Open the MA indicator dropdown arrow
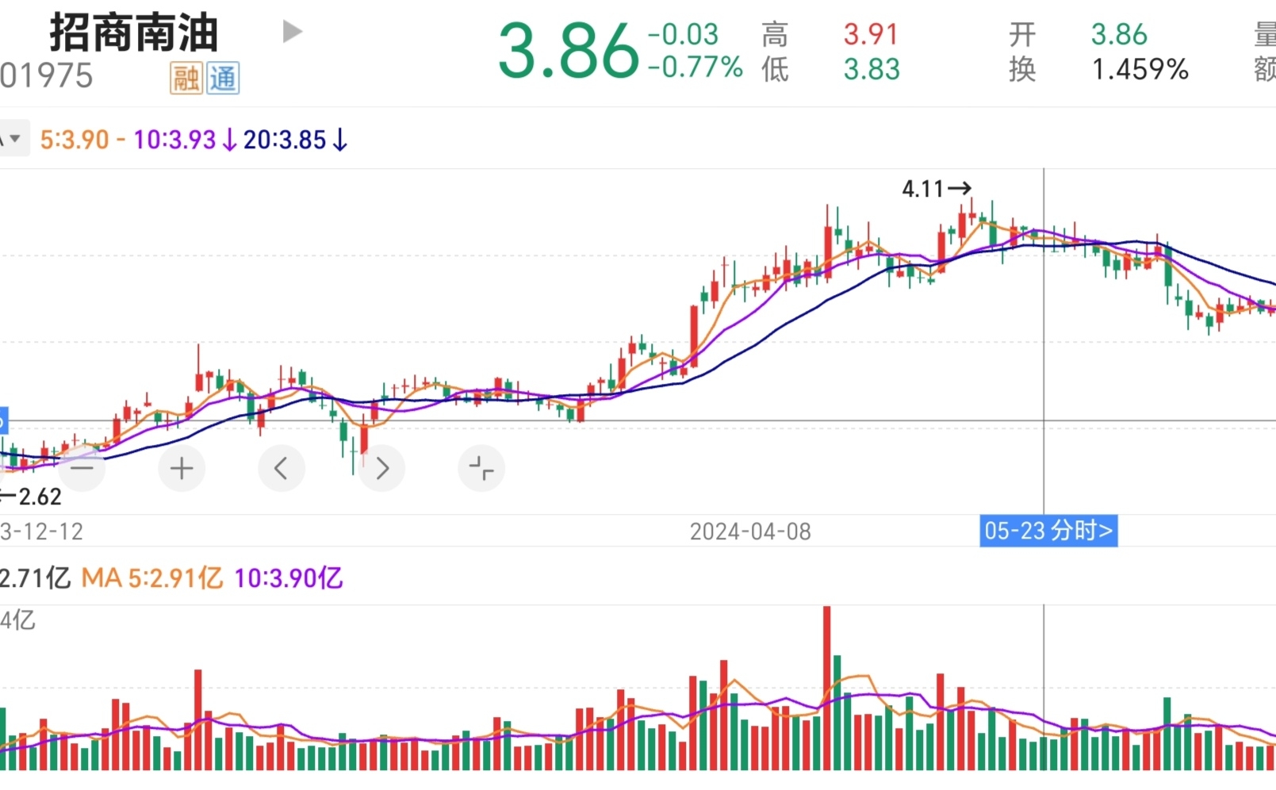Viewport: 1276px width, 790px height. 14,139
